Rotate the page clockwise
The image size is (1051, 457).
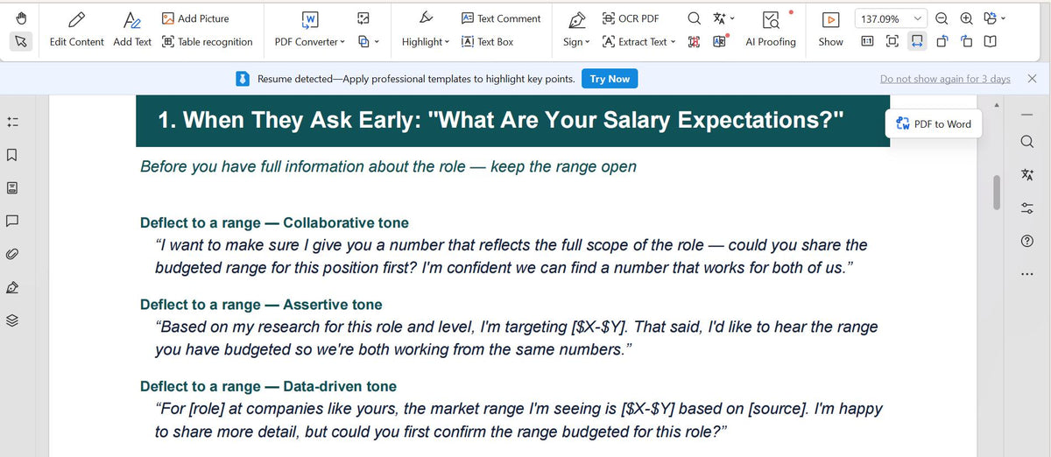pos(966,41)
